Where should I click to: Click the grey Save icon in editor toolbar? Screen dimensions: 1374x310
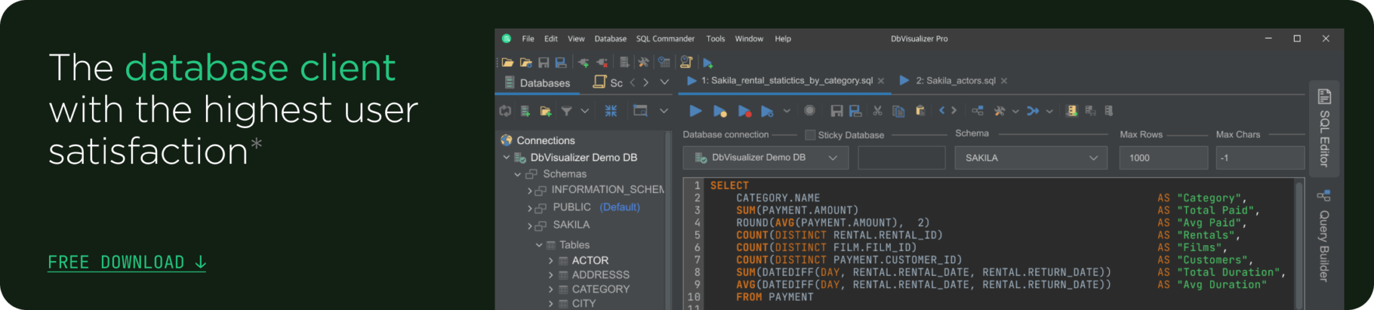click(x=837, y=110)
